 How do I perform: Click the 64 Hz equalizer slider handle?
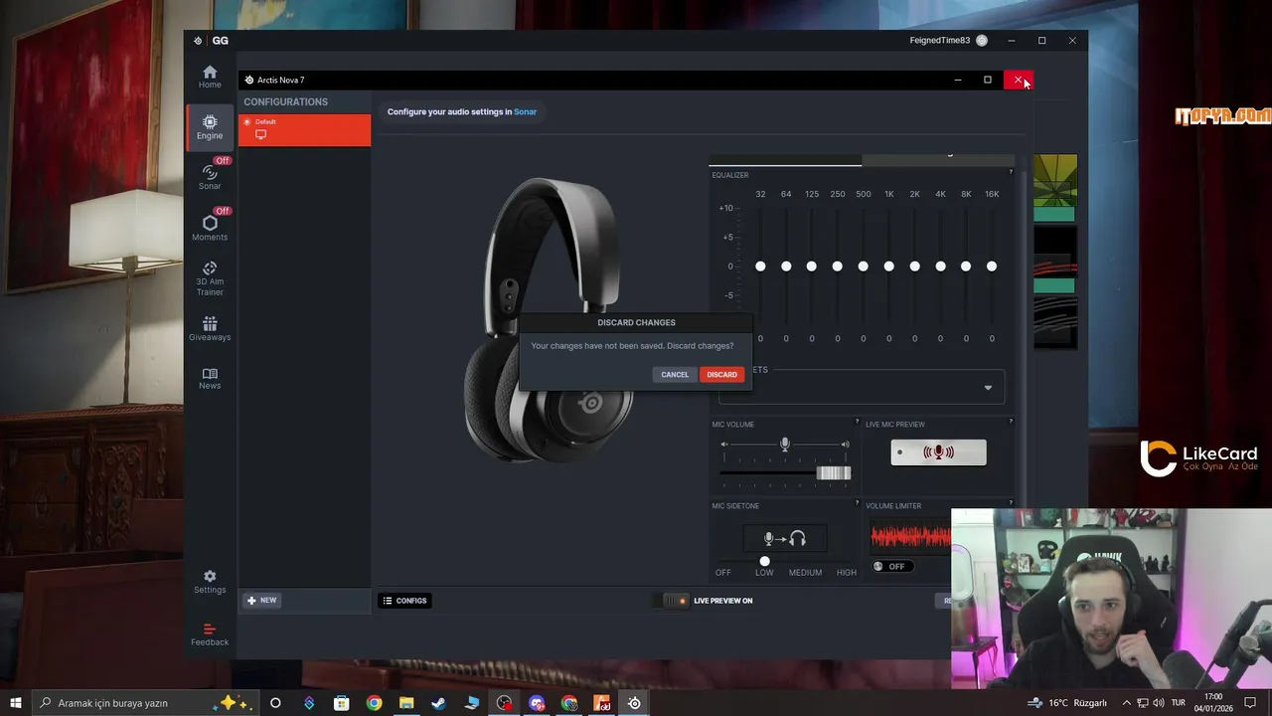pos(786,267)
